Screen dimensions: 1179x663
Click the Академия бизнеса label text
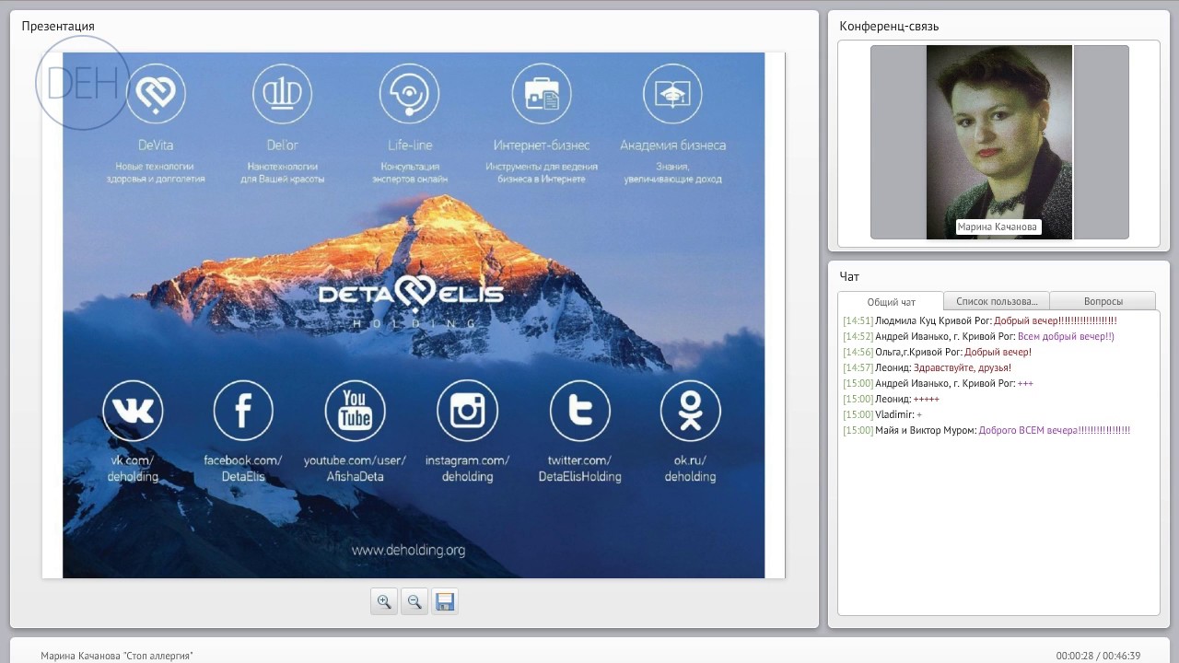[x=672, y=145]
